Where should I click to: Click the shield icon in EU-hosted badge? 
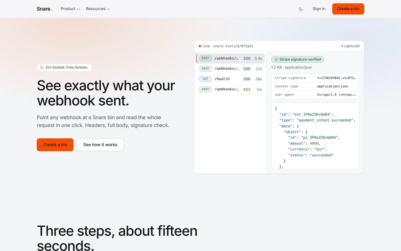pos(42,68)
